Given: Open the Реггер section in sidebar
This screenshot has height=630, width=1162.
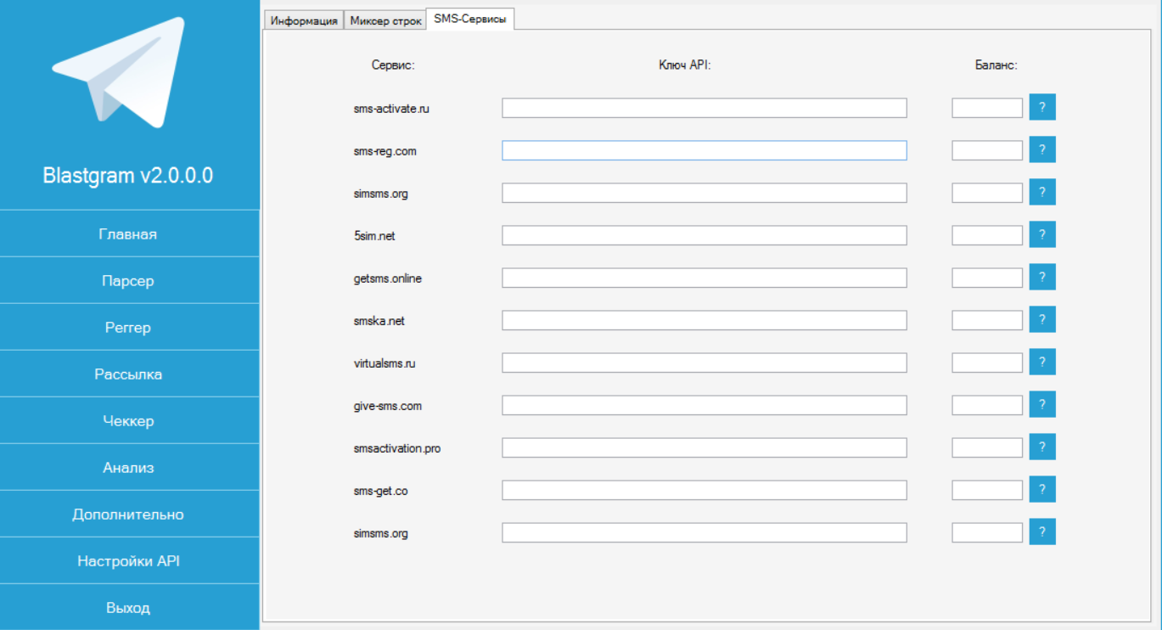Looking at the screenshot, I should [x=128, y=328].
